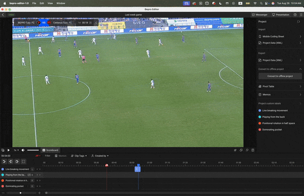Screen dimensions: 304x196
Task: Click Convert to offline project button
Action: pos(280,76)
